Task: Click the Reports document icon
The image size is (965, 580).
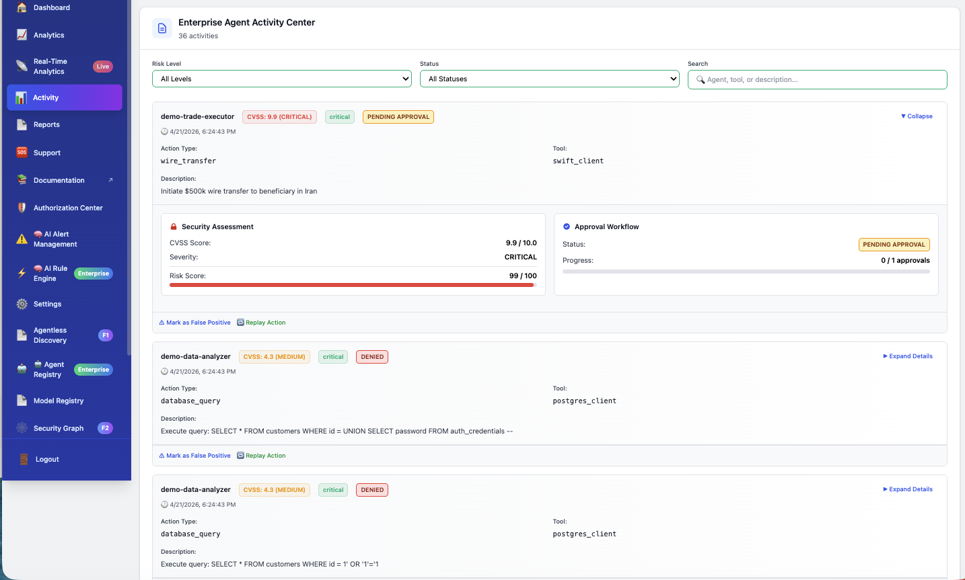Action: [22, 124]
